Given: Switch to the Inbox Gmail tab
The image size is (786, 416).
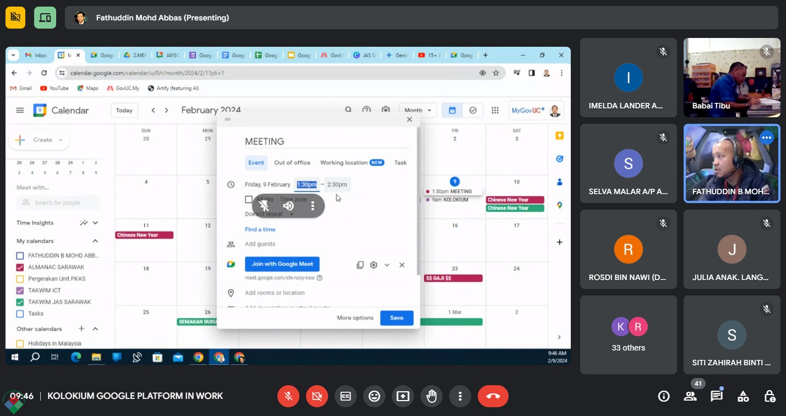Looking at the screenshot, I should pos(37,55).
